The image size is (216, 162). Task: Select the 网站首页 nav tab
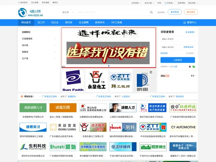[x=26, y=22]
